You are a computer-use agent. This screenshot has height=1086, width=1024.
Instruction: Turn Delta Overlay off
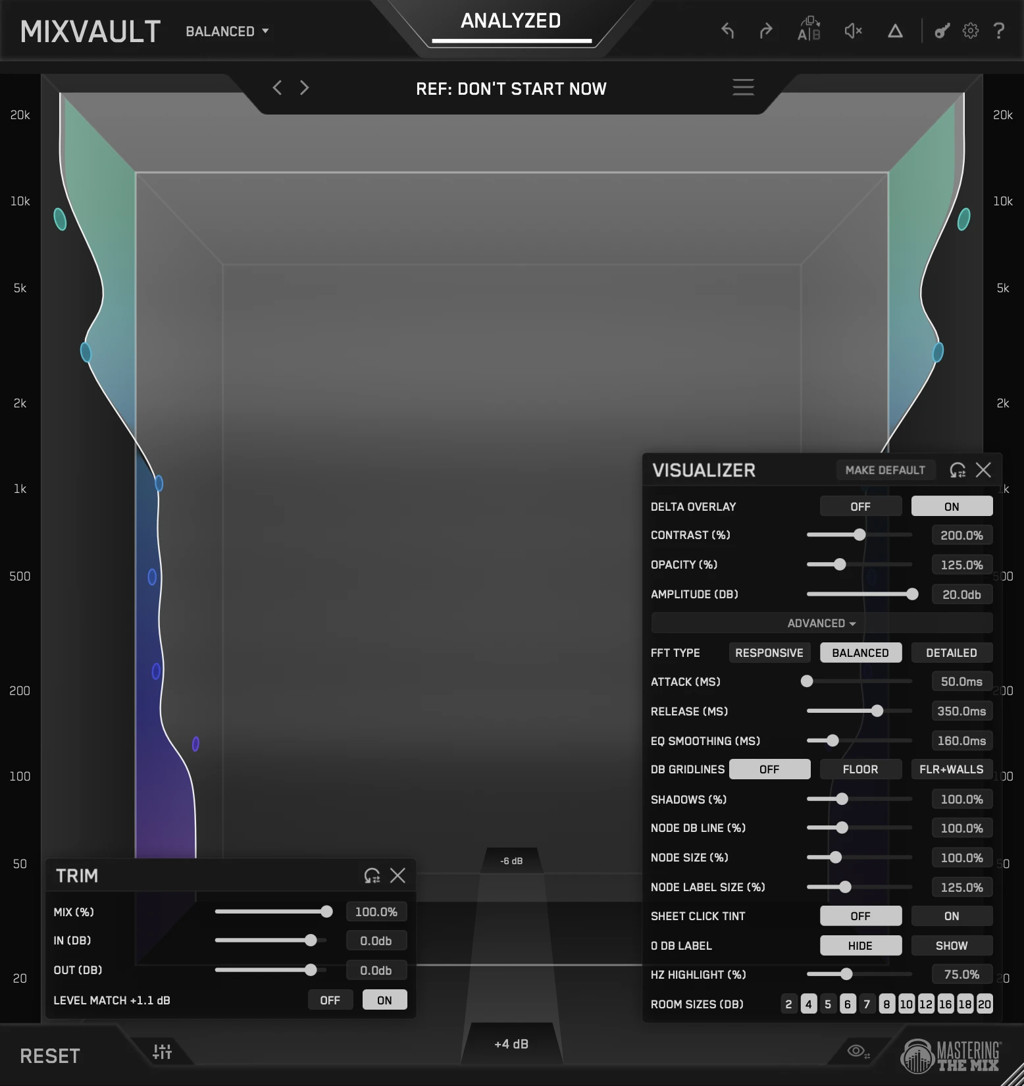[x=860, y=506]
